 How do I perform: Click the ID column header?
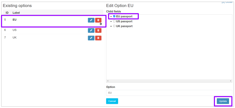(7, 13)
